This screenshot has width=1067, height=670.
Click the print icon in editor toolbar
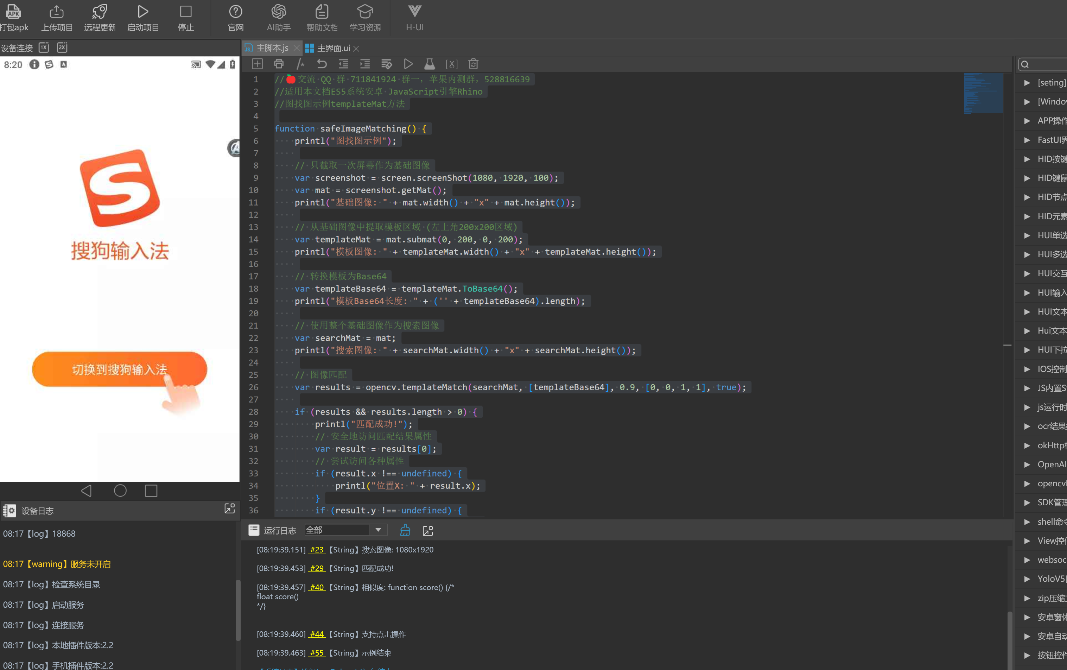point(279,64)
